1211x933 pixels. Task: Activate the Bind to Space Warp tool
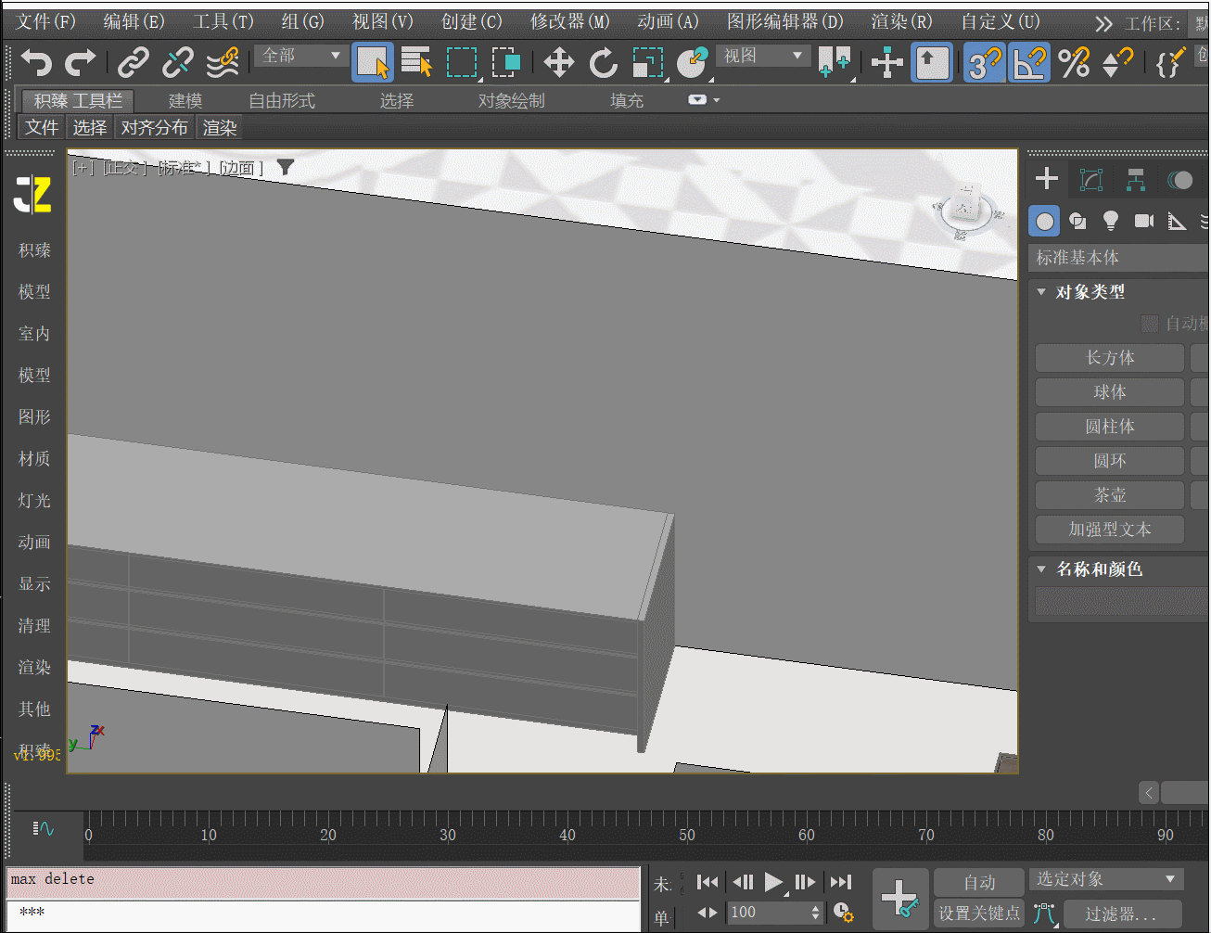pyautogui.click(x=223, y=63)
